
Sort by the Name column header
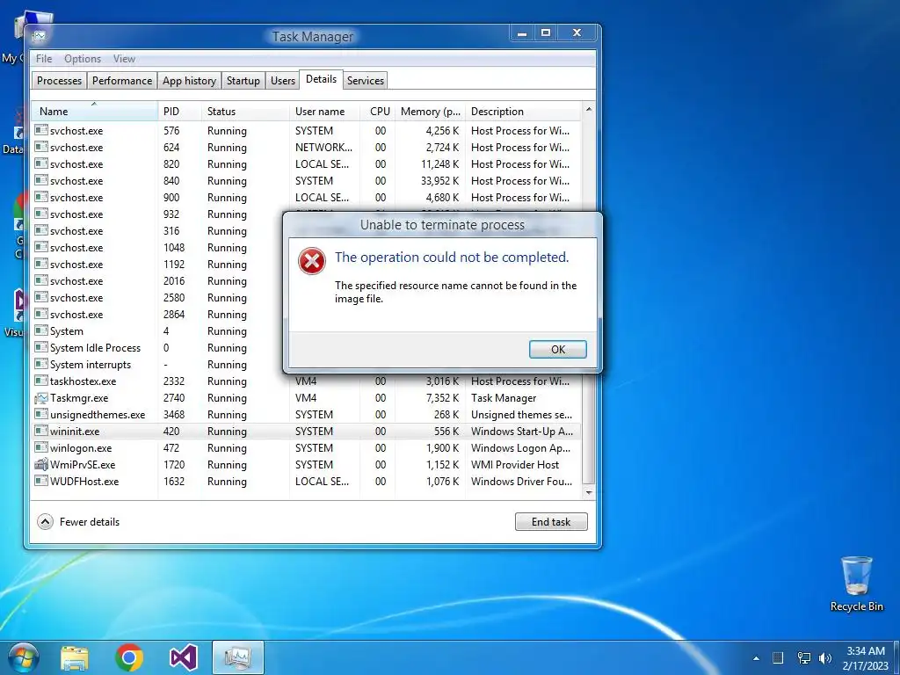[95, 111]
